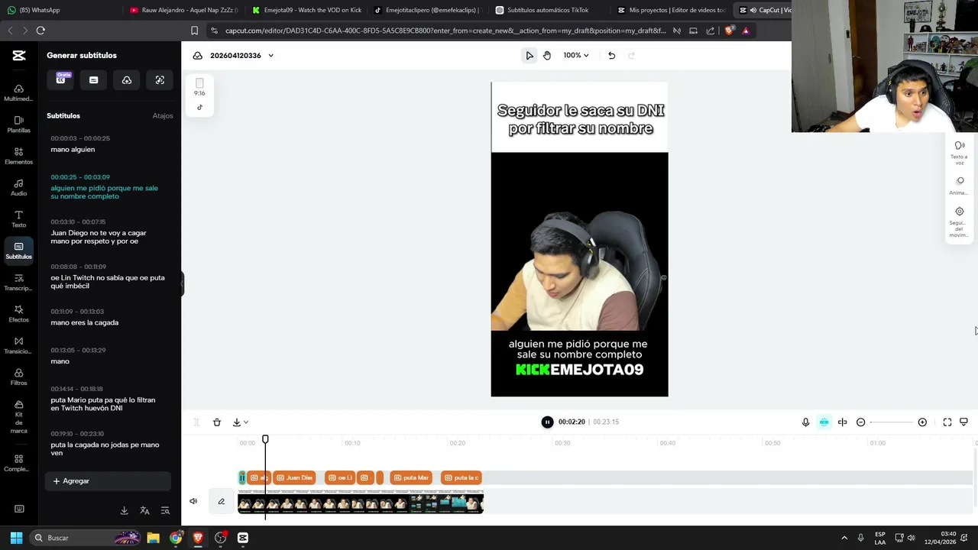The height and width of the screenshot is (550, 978).
Task: Select the Subtítulos sidebar section
Action: pyautogui.click(x=18, y=251)
